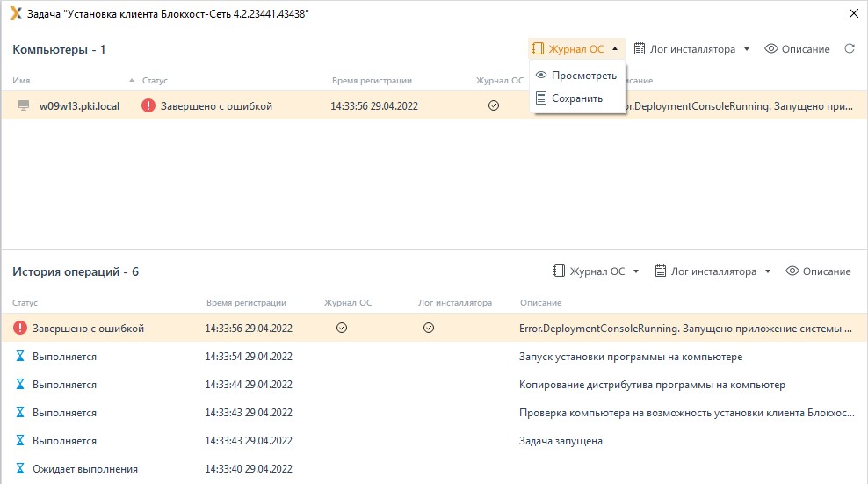Click the Время регистрации header in the history table
Image resolution: width=868 pixels, height=484 pixels.
(x=246, y=302)
